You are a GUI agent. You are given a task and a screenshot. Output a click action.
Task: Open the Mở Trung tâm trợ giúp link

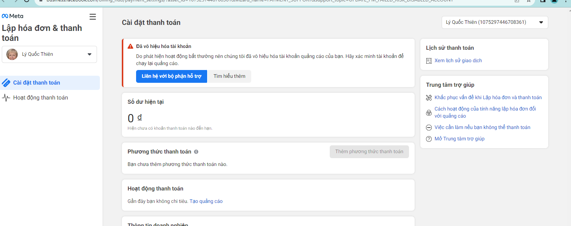pyautogui.click(x=459, y=139)
